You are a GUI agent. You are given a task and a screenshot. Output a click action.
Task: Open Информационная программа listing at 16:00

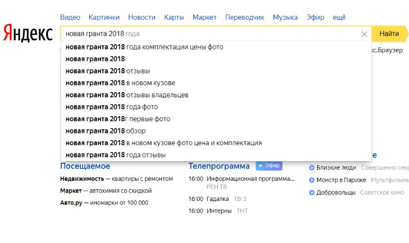250,179
